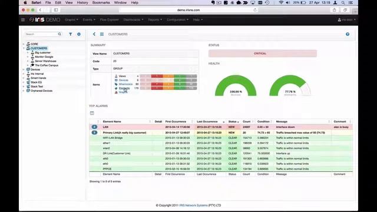Open Spotlight search in the macOS menu bar

[x=343, y=2]
